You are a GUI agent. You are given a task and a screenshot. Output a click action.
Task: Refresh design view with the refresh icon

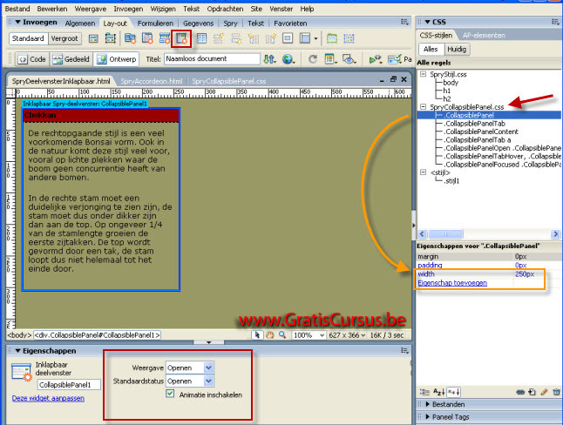(x=313, y=59)
